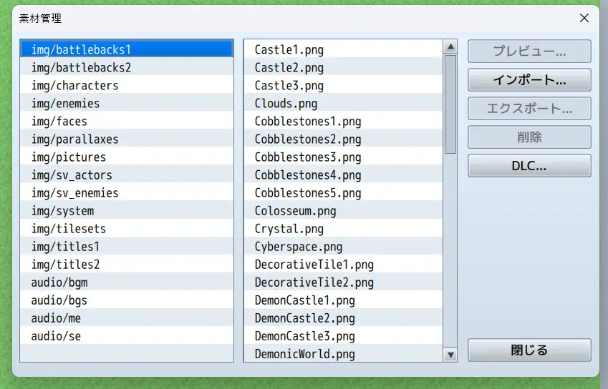Choose the img/faces folder
The height and width of the screenshot is (389, 608).
coord(59,122)
